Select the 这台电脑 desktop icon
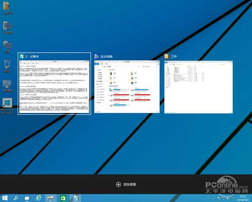 click(x=8, y=27)
